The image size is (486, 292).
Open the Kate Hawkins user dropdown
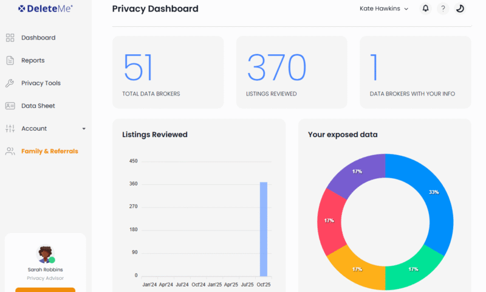point(384,9)
